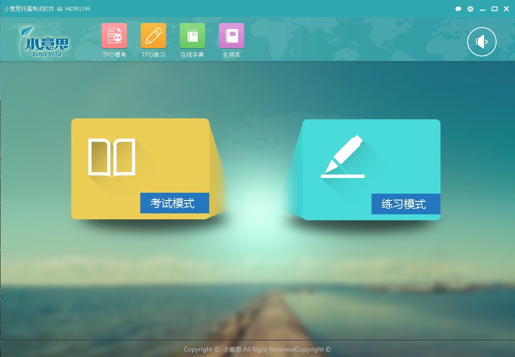Click the 小意思 XIAO YI SI logo
This screenshot has height=357, width=515.
click(44, 42)
